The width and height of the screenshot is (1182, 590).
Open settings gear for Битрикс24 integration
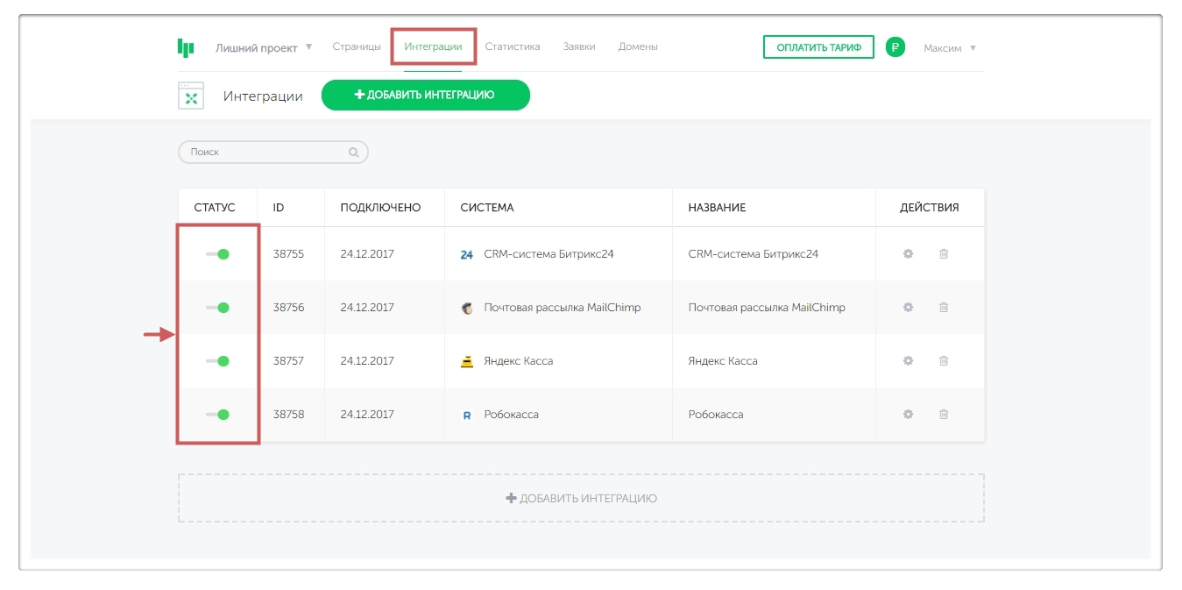point(908,254)
